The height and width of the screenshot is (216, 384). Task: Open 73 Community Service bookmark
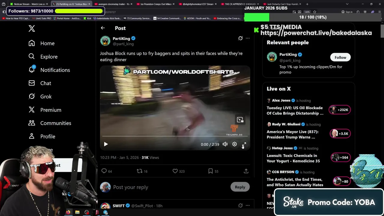pos(137,18)
